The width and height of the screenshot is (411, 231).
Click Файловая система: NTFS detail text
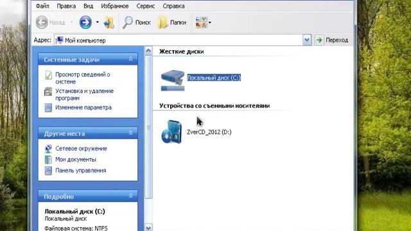pos(76,228)
